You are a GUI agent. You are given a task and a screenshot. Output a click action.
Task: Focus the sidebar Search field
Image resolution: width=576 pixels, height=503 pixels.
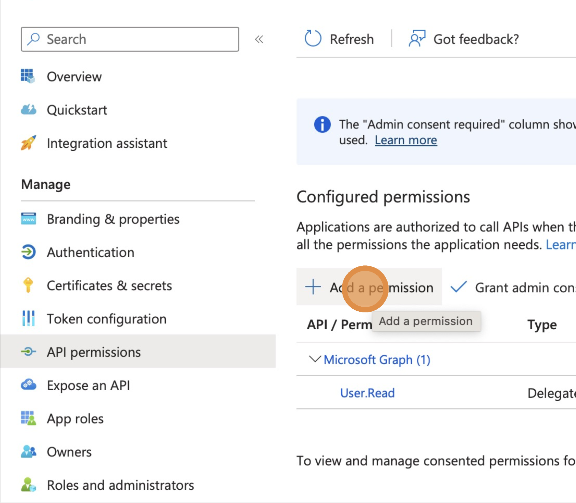click(x=130, y=39)
